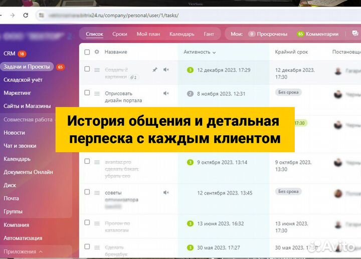Image resolution: width=361 pixels, height=259 pixels.
Task: Click green counter on 9 октября 2023 activity
Action: 190,162
